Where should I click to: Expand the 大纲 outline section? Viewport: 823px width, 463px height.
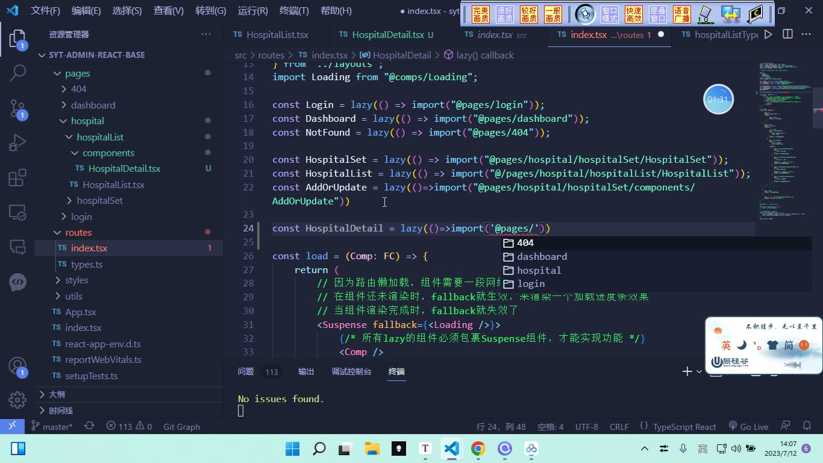57,394
